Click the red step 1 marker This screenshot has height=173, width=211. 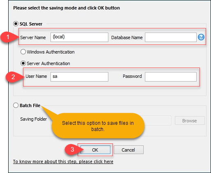[8, 37]
